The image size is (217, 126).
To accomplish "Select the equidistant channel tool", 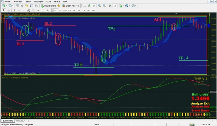I will tap(28, 10).
